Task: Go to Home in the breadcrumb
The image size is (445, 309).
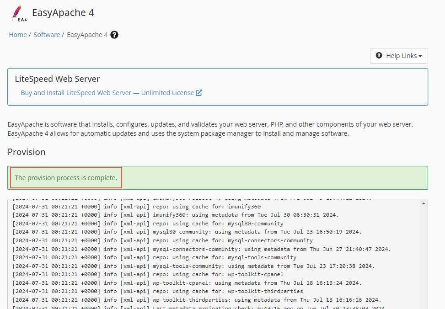Action: [x=18, y=35]
